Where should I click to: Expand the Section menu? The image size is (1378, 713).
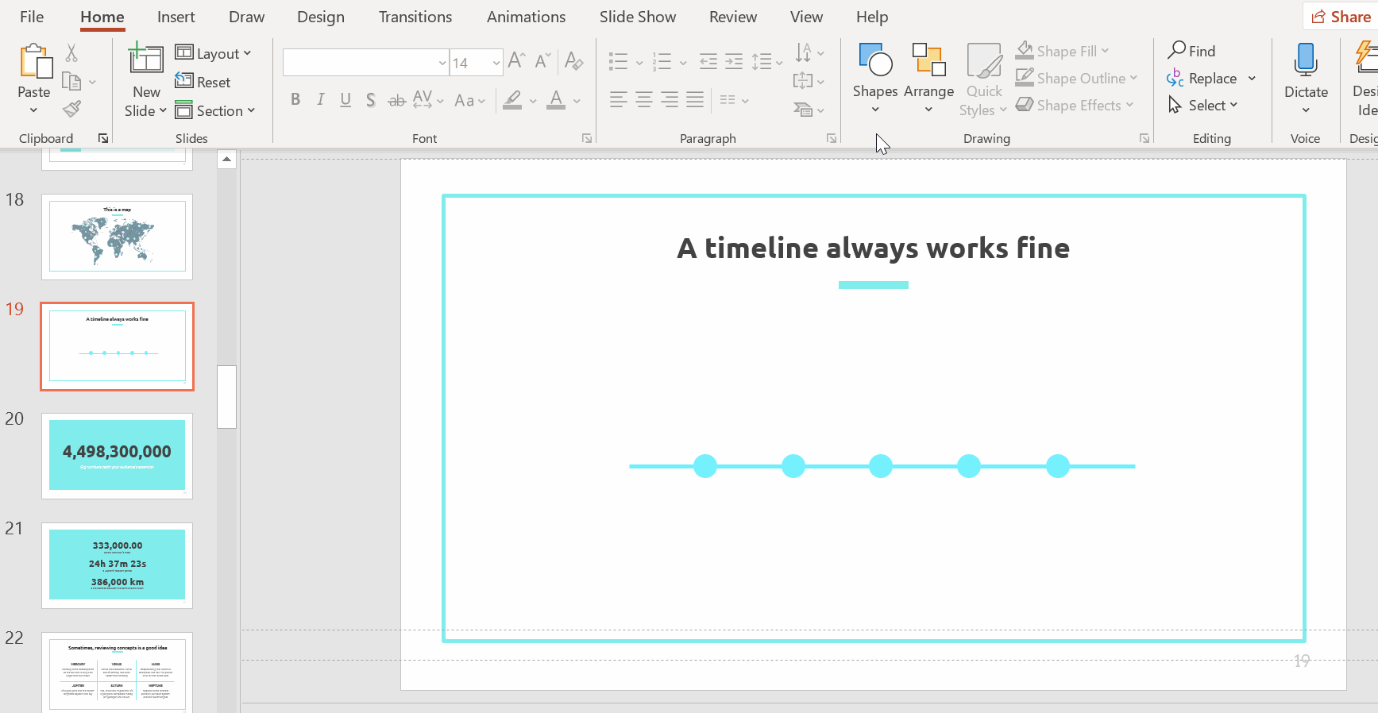tap(215, 110)
